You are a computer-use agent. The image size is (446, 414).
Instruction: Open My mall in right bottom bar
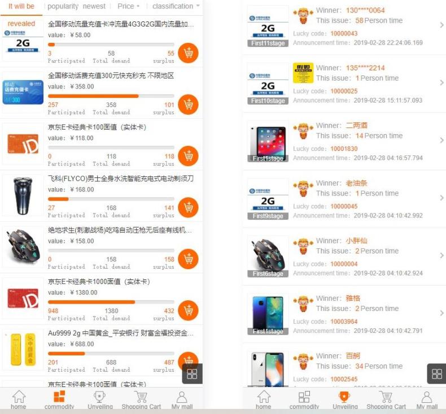pyautogui.click(x=427, y=399)
